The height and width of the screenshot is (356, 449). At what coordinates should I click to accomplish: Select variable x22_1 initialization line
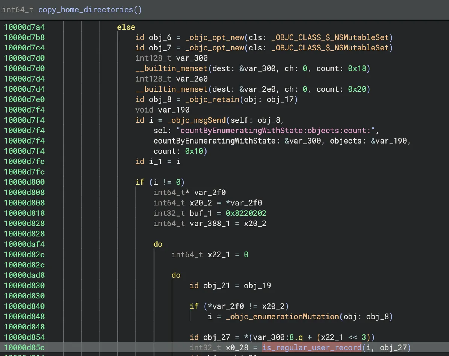[x=210, y=254]
